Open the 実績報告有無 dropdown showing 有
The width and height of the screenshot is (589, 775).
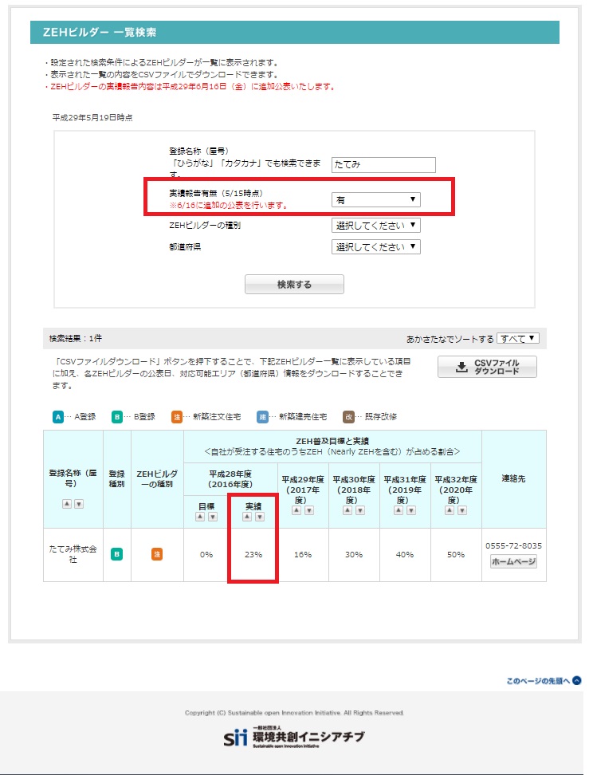375,199
